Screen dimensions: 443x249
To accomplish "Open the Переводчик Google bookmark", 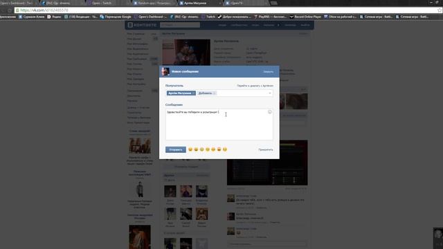I will pyautogui.click(x=116, y=17).
